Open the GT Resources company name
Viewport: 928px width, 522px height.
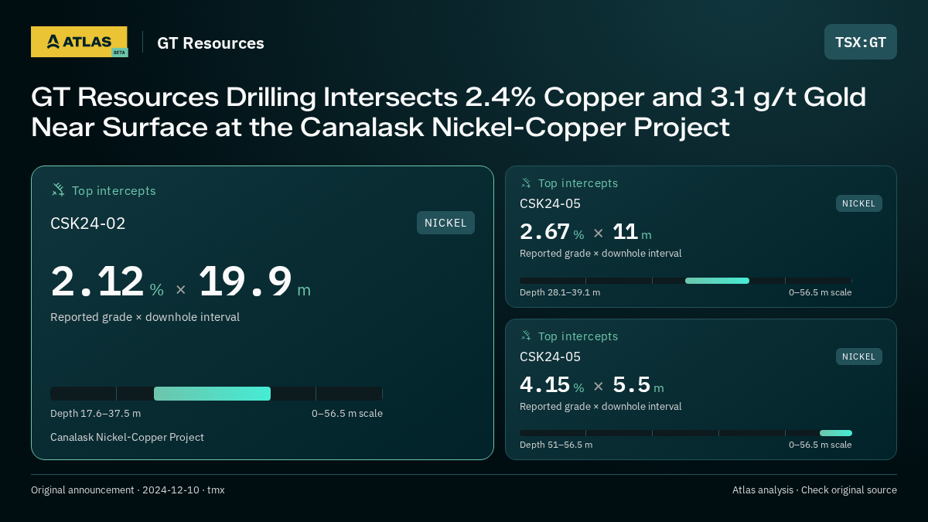[x=210, y=43]
